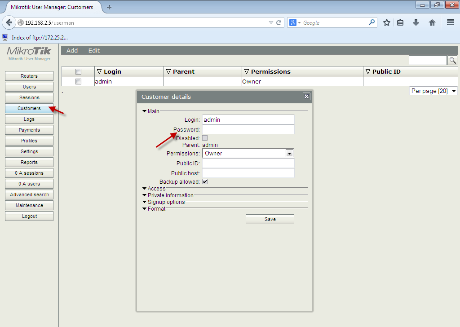Open the Settings section
The image size is (460, 327).
coord(29,151)
